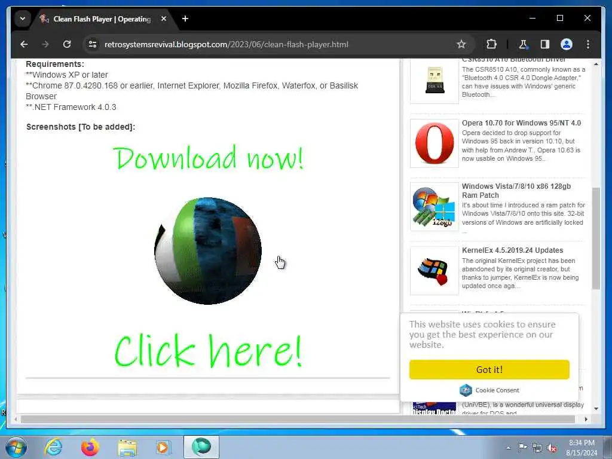The image size is (612, 459).
Task: Open the profile avatar menu
Action: [x=567, y=44]
